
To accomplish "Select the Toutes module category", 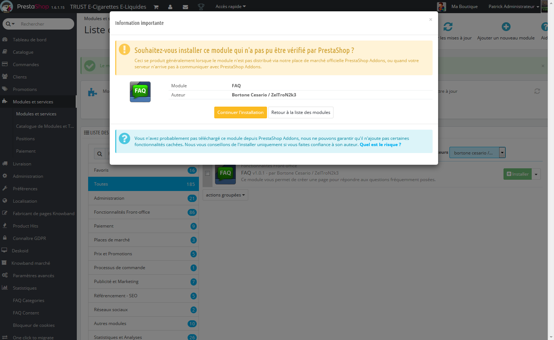I will pos(143,184).
